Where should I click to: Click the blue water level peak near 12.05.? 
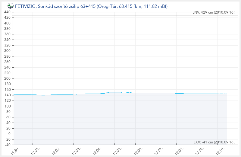pyautogui.click(x=114, y=92)
